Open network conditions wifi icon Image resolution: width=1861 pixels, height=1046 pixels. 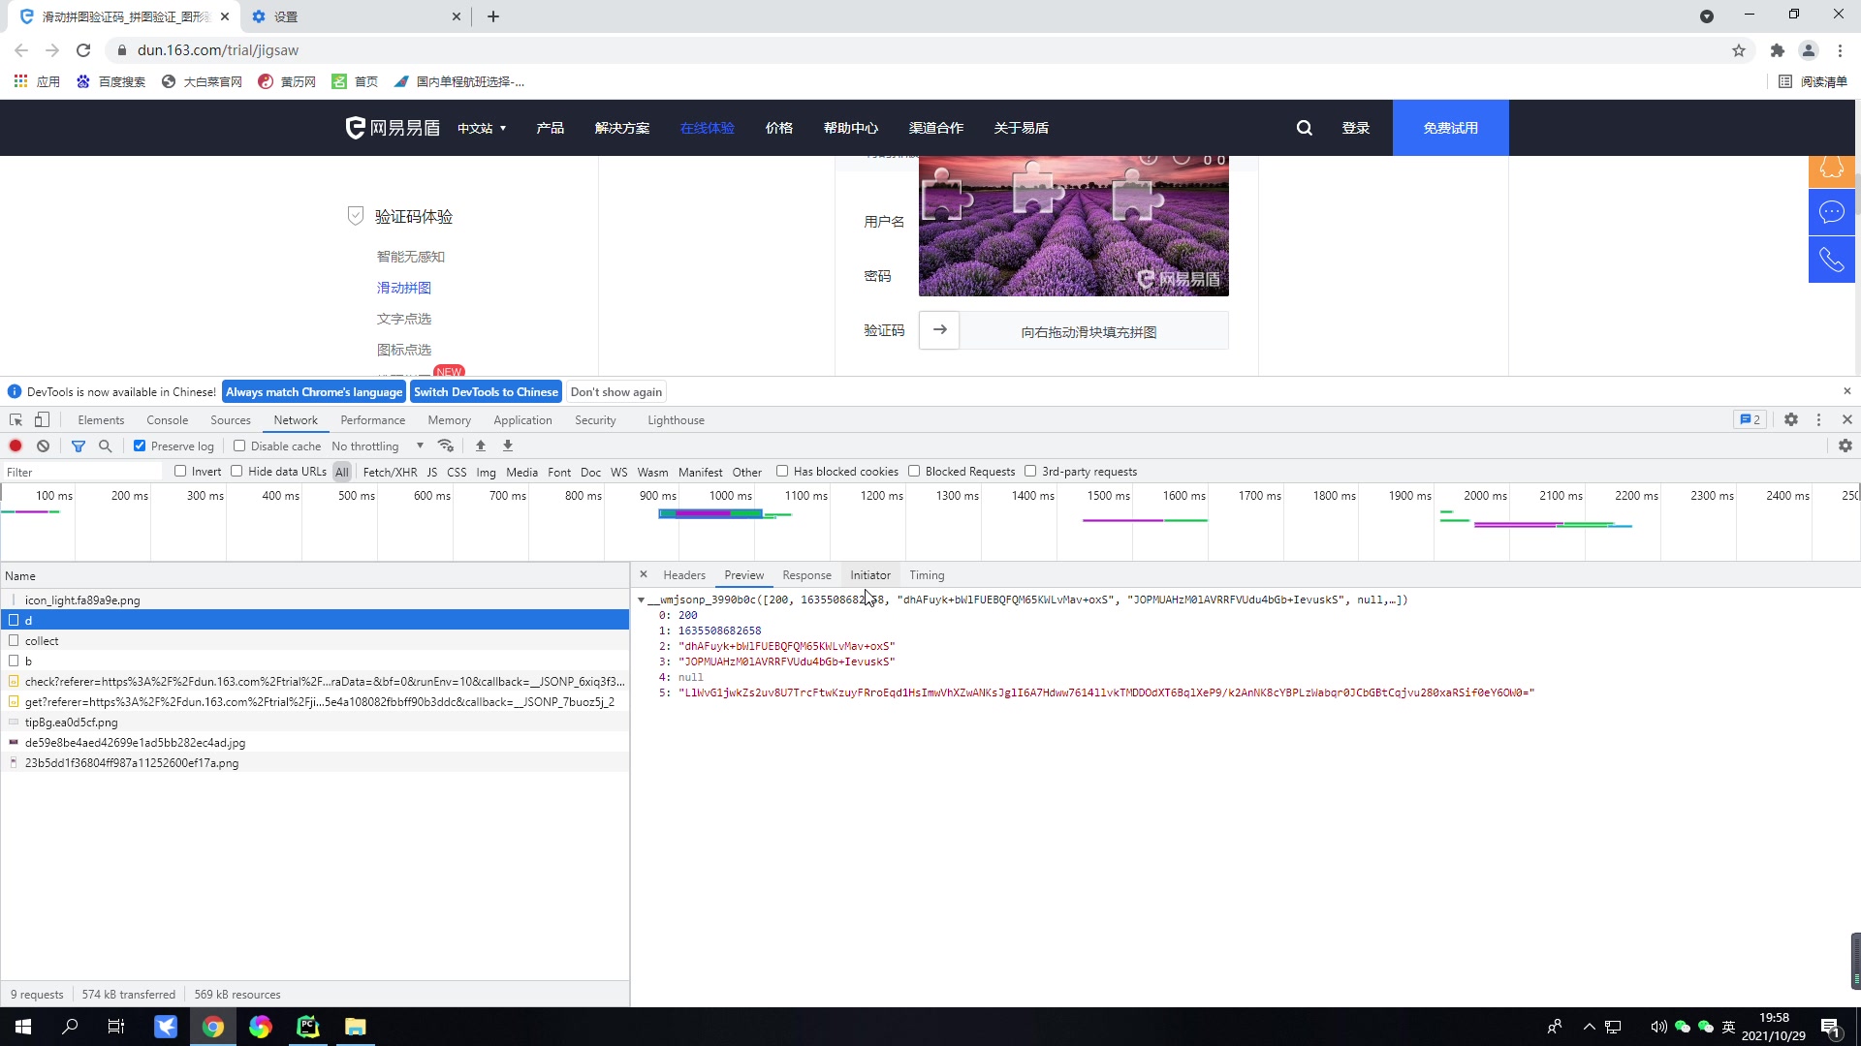446,446
